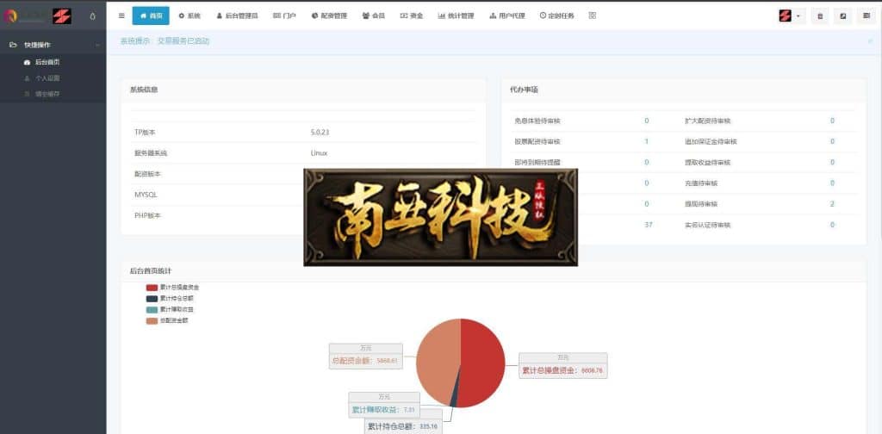Screen dimensions: 882x434
Task: Click the 累计总操盘资金 chart label box
Action: coord(563,365)
